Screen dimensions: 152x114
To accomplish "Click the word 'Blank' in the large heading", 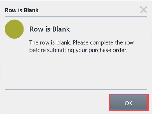I will [61, 29].
